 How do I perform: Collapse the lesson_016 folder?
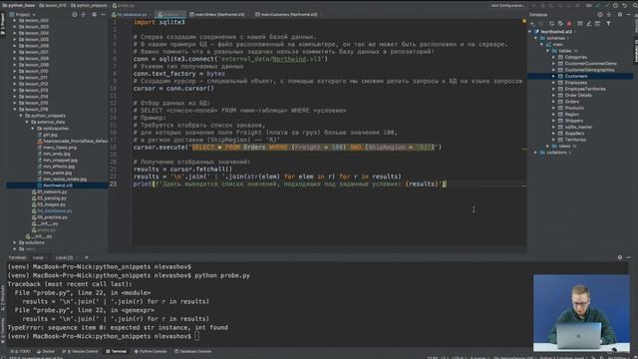pyautogui.click(x=15, y=109)
